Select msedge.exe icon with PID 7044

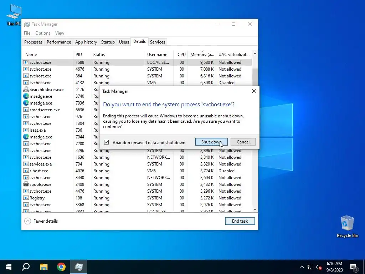pyautogui.click(x=26, y=137)
